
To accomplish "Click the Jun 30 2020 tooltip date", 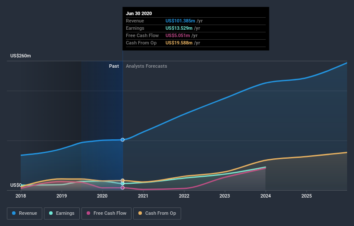I will click(139, 13).
